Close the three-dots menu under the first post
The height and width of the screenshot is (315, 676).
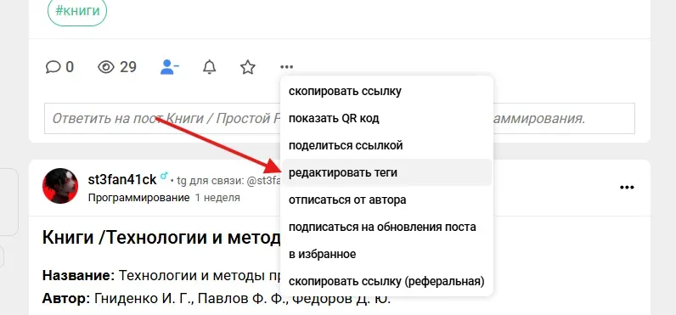(x=287, y=67)
